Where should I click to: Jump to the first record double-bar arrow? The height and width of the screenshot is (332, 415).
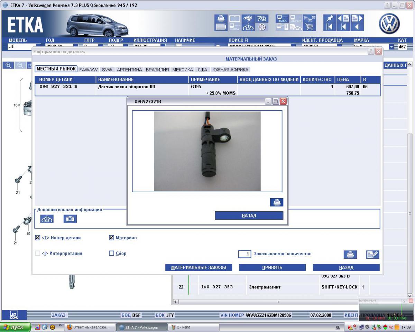pos(330,27)
